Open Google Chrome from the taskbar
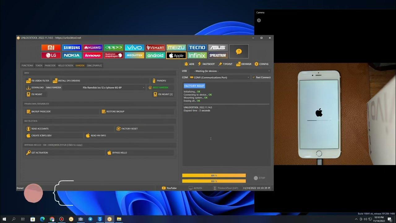 point(52,219)
